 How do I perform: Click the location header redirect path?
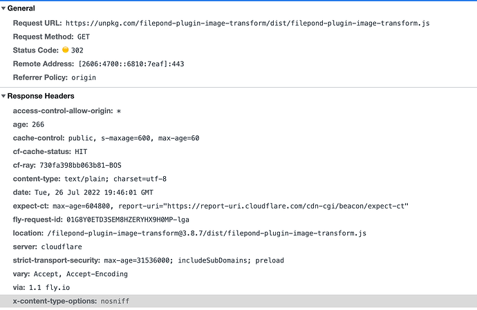point(207,233)
